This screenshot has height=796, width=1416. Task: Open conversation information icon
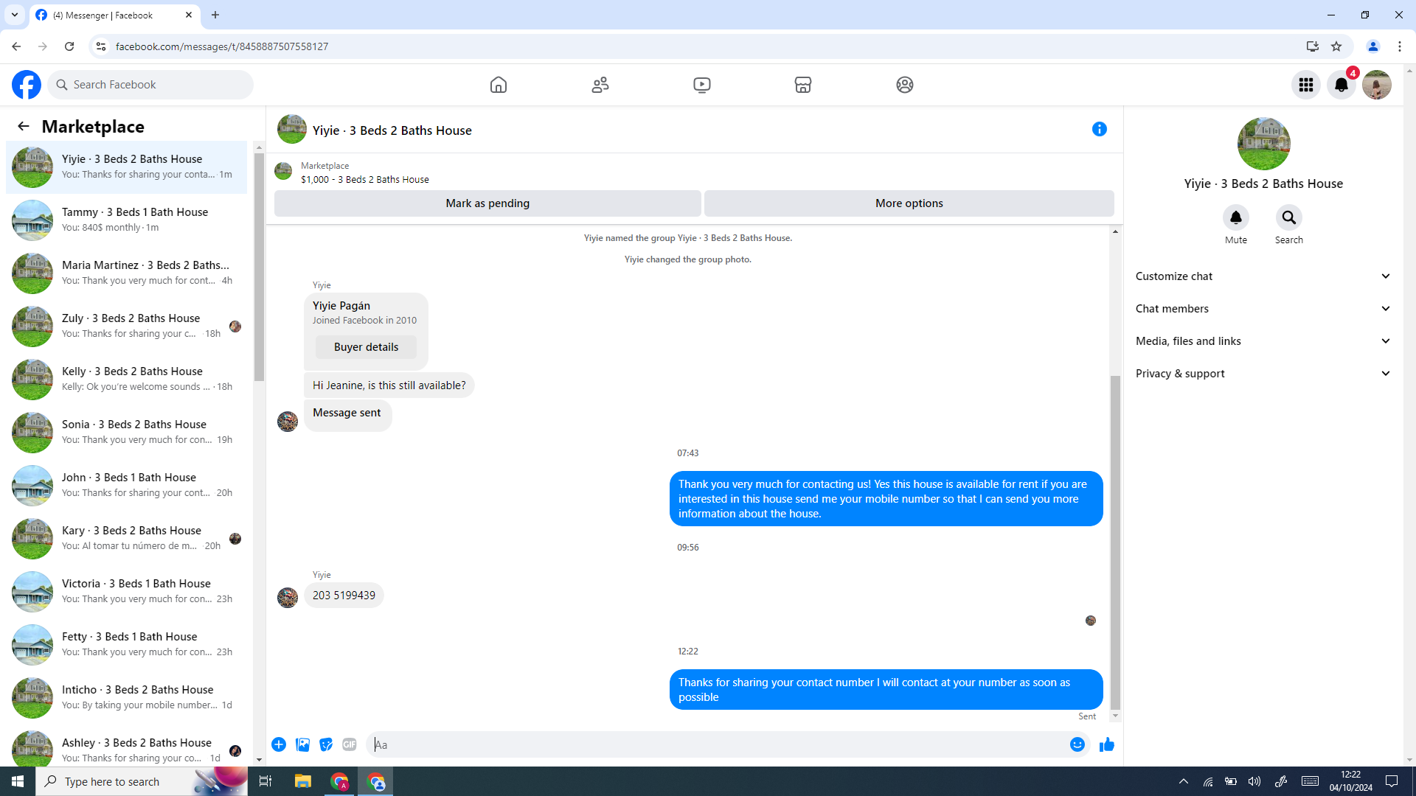coord(1100,129)
